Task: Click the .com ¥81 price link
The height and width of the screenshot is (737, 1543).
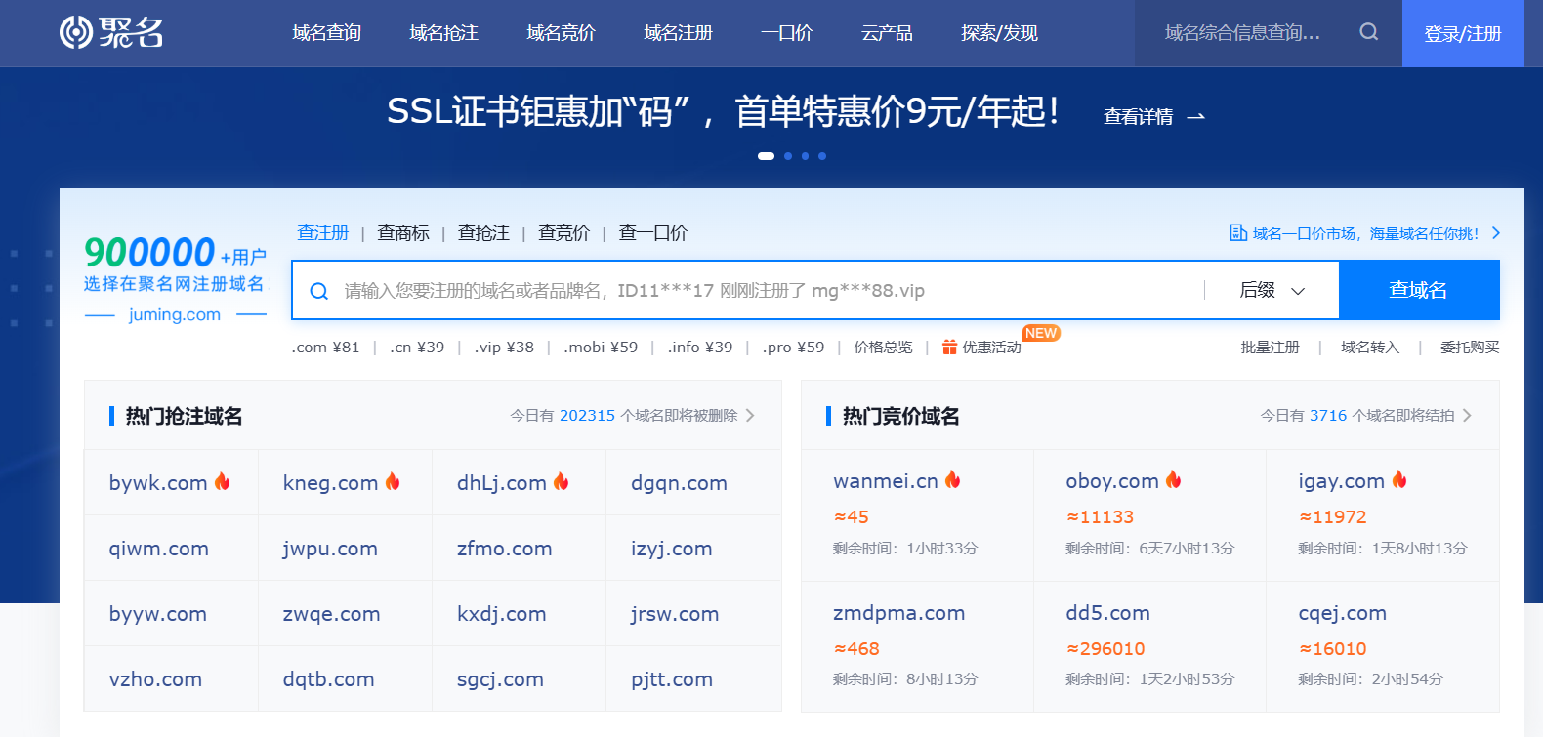Action: coord(325,348)
